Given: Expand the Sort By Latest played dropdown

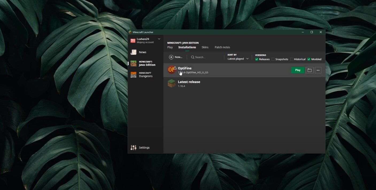Looking at the screenshot, I should coord(238,59).
